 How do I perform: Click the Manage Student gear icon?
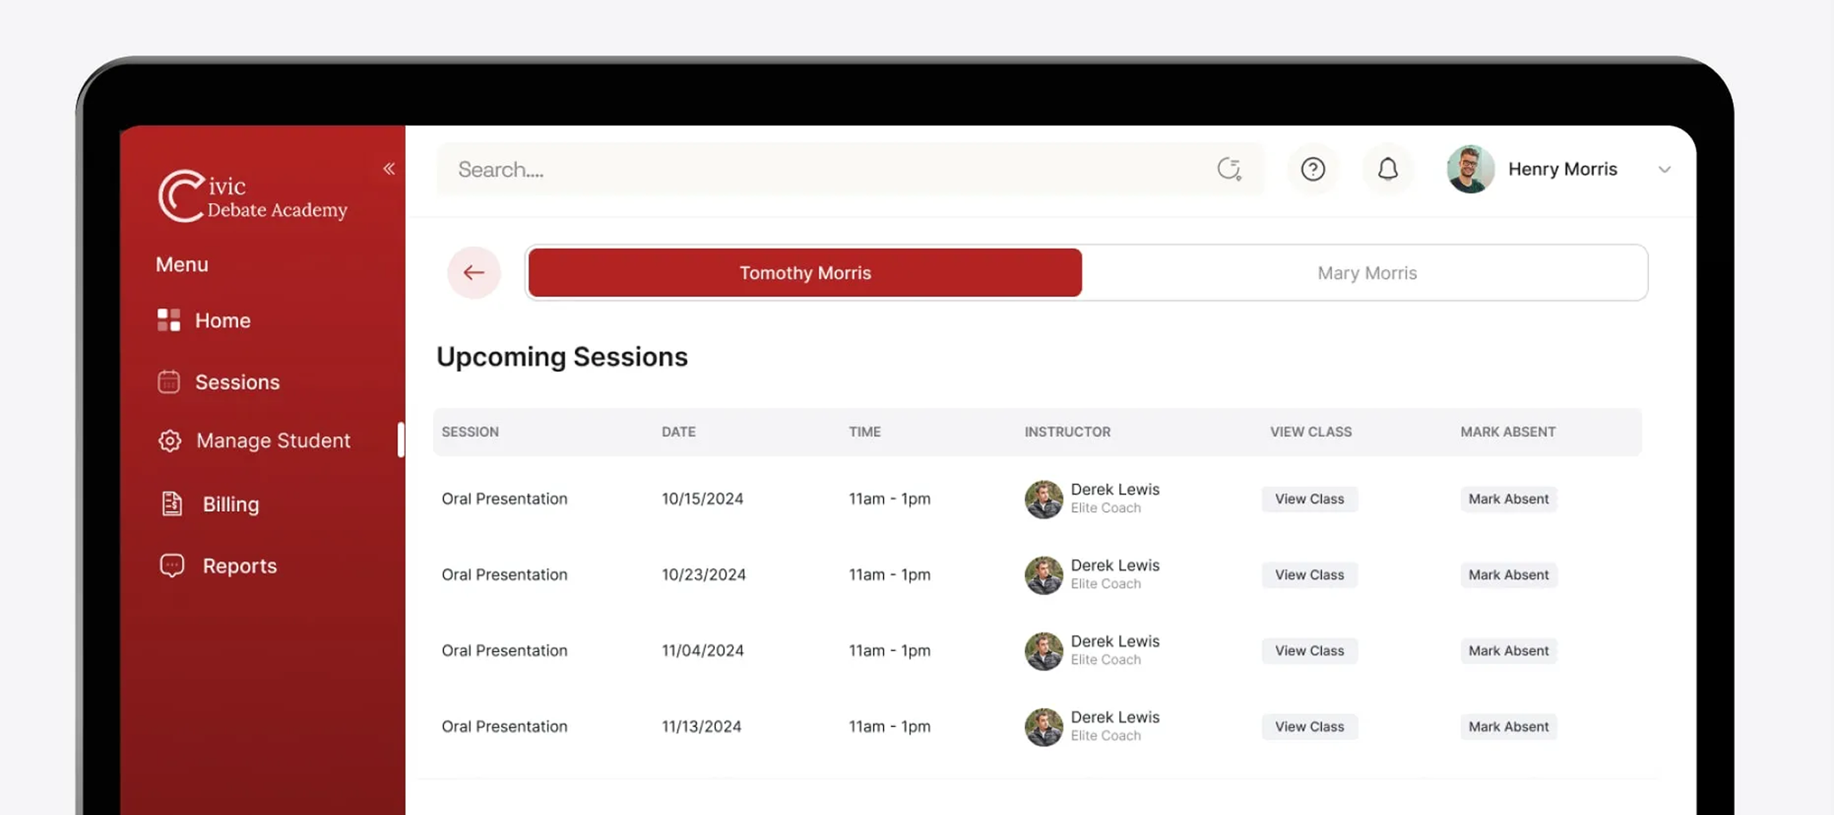pyautogui.click(x=170, y=441)
